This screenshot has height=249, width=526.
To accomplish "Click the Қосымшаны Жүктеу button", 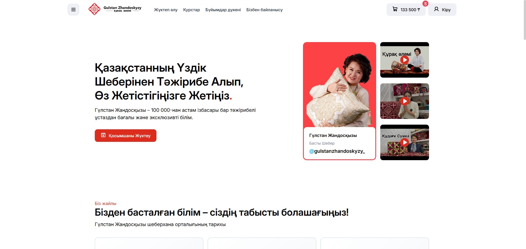I will 125,136.
